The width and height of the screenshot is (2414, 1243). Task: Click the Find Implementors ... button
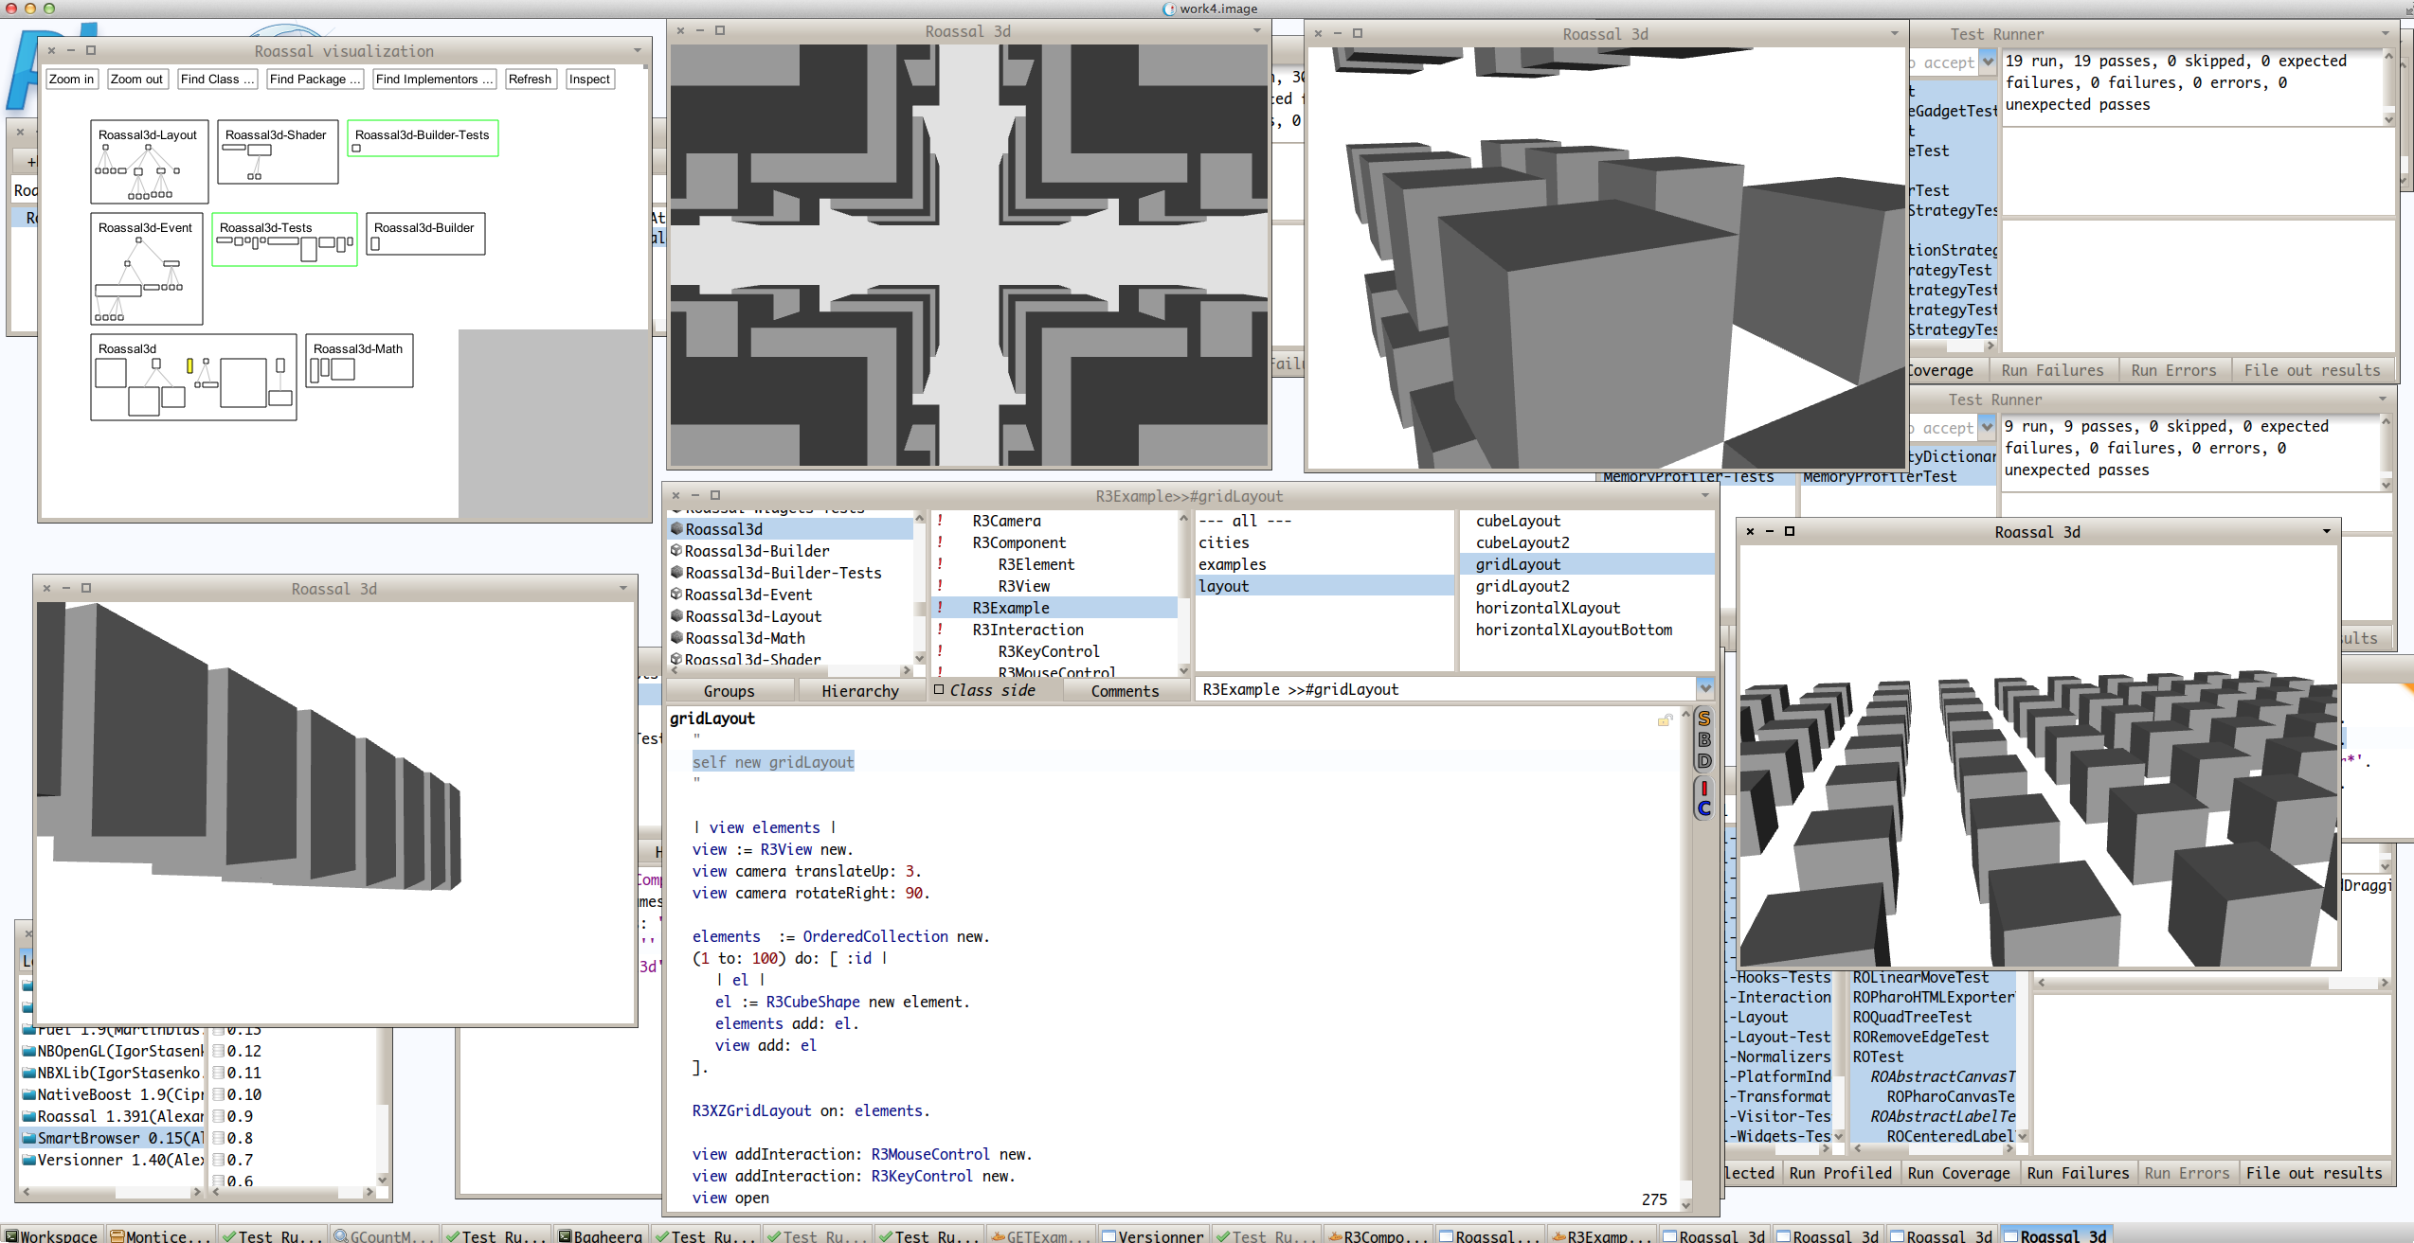tap(434, 80)
